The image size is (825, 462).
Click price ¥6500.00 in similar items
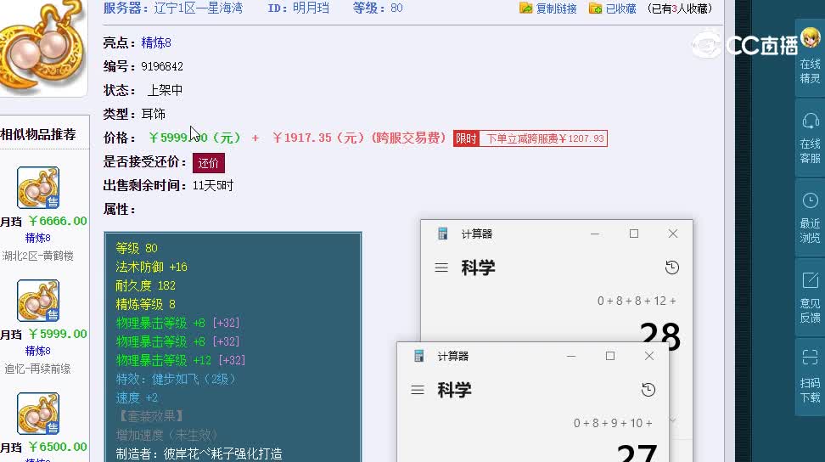58,447
